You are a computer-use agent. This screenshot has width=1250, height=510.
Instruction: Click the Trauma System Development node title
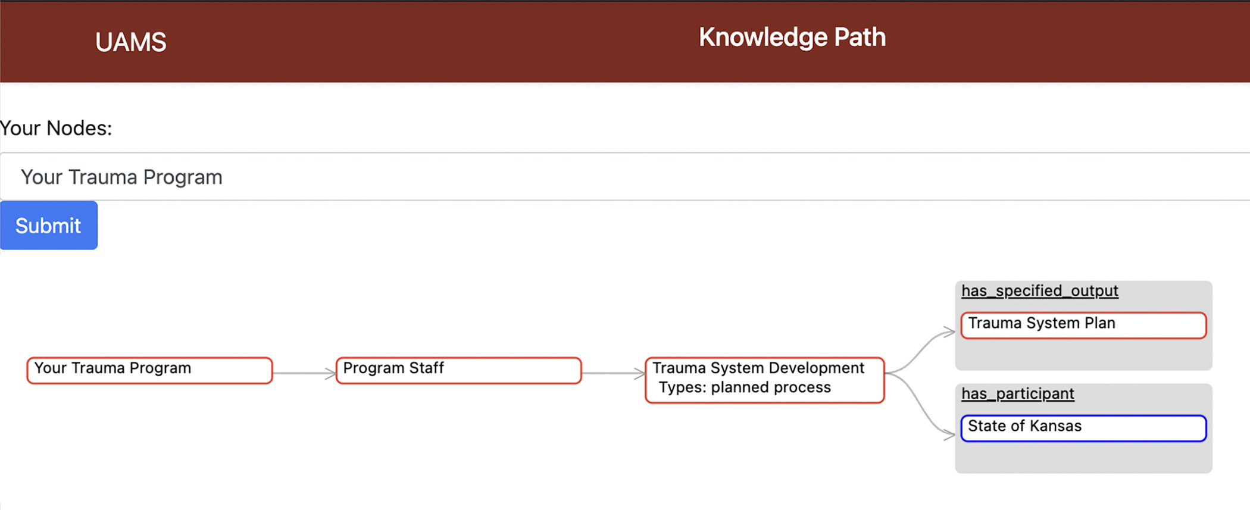click(x=758, y=368)
